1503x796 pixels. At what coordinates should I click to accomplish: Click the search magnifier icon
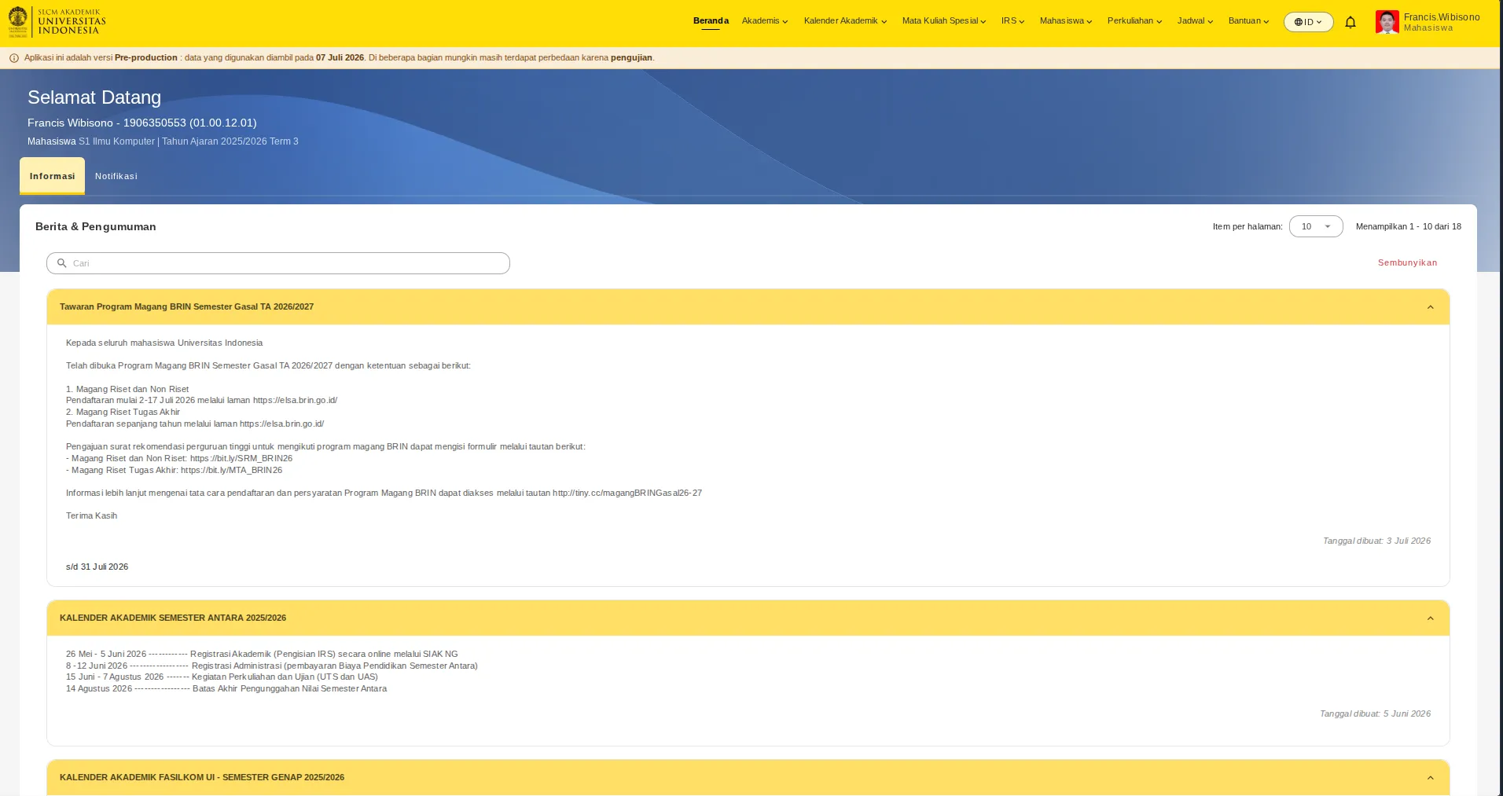[61, 263]
